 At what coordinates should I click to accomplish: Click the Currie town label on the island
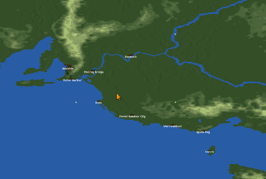coord(210,152)
